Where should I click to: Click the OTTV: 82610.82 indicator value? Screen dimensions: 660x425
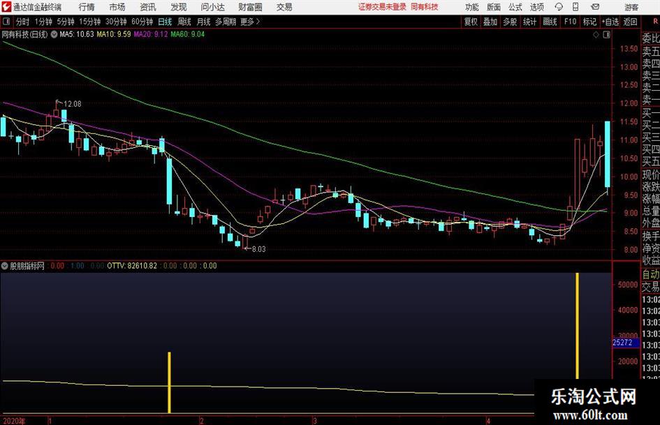[132, 265]
